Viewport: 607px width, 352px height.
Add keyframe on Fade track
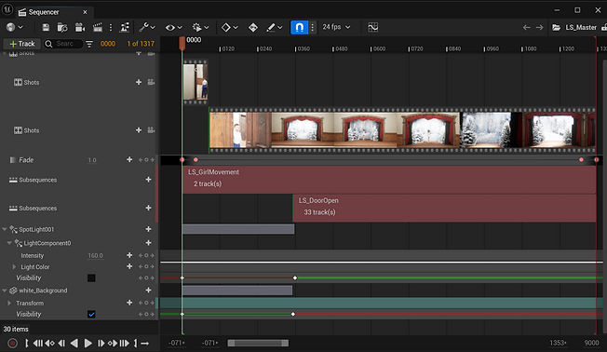pyautogui.click(x=146, y=159)
